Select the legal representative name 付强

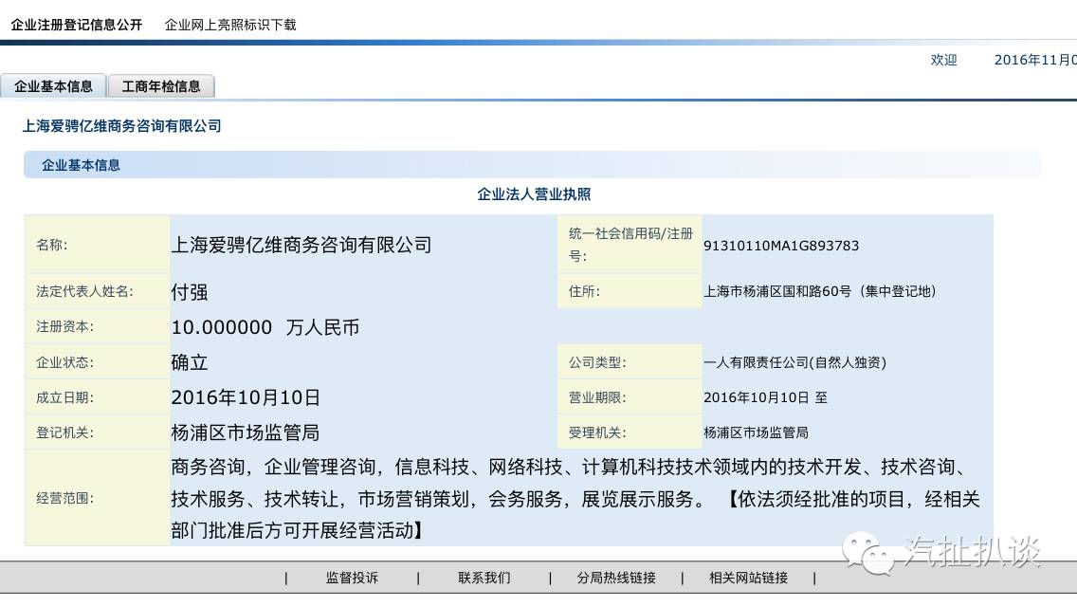(188, 291)
